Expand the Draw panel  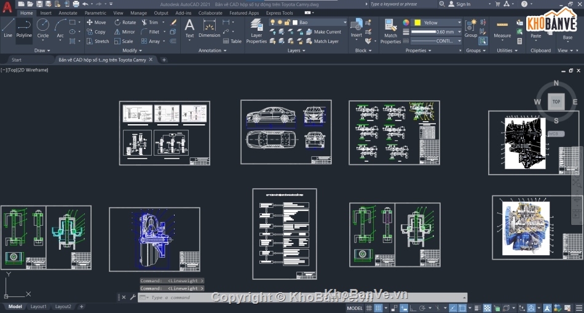point(42,50)
